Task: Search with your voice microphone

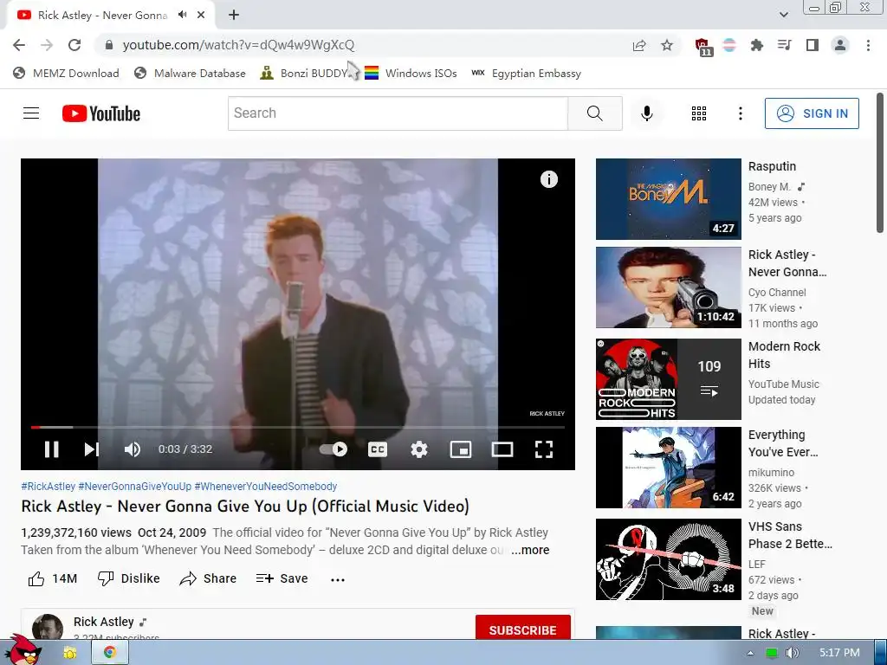Action: click(647, 113)
